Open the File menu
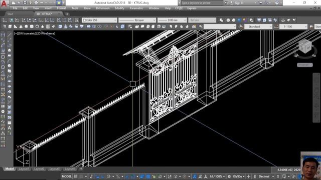This screenshot has width=321, height=180. click(x=15, y=8)
